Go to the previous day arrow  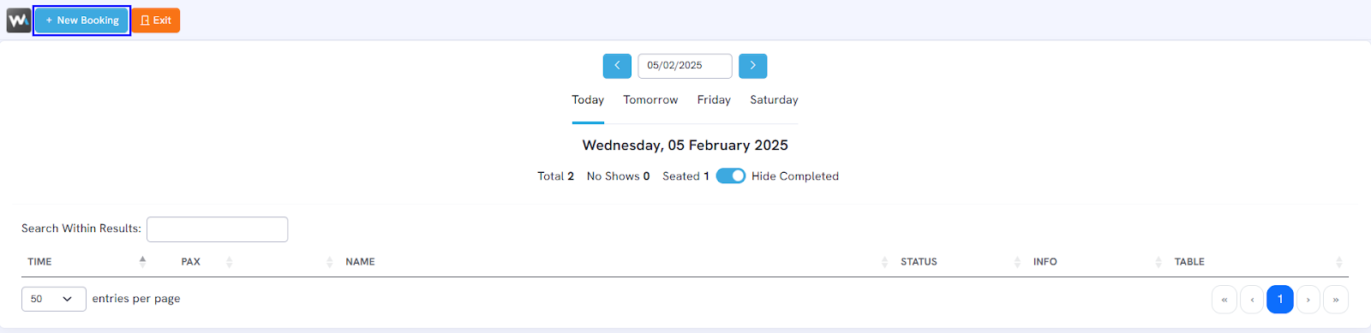pos(617,66)
